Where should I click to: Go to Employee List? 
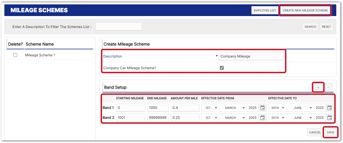coord(265,11)
